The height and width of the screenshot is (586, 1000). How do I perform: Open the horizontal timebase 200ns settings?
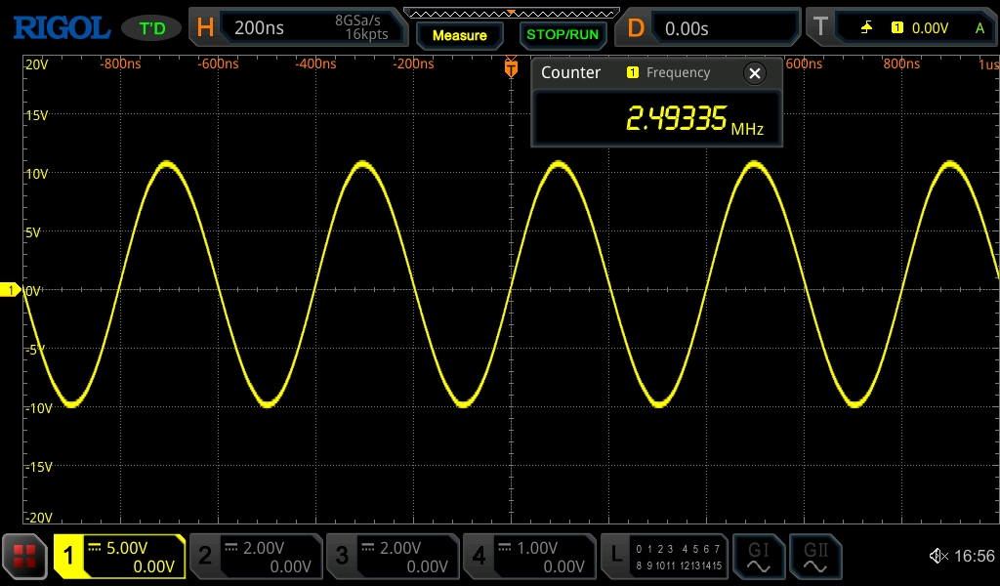(x=301, y=28)
